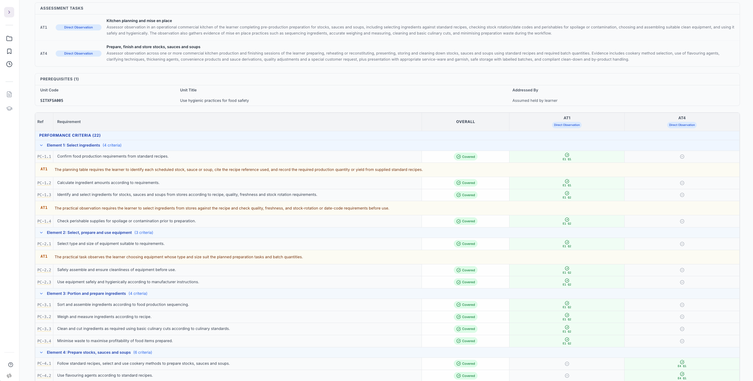Collapse Element 3: Portion and prepare ingredients
The image size is (753, 381).
41,293
